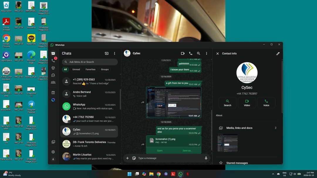Viewport: 317px width, 178px height.
Task: Show hidden icons in the system tray
Action: (x=273, y=174)
